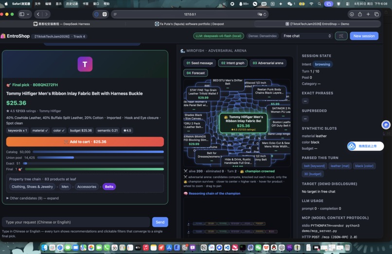Click the reader mode icon in address bar
Screen dimensions: 392x254
[x=115, y=14]
